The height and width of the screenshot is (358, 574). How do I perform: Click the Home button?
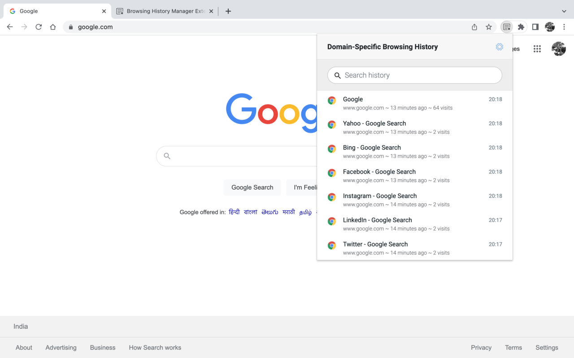click(52, 27)
